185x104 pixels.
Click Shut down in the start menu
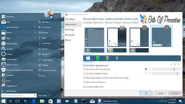[x=42, y=96]
